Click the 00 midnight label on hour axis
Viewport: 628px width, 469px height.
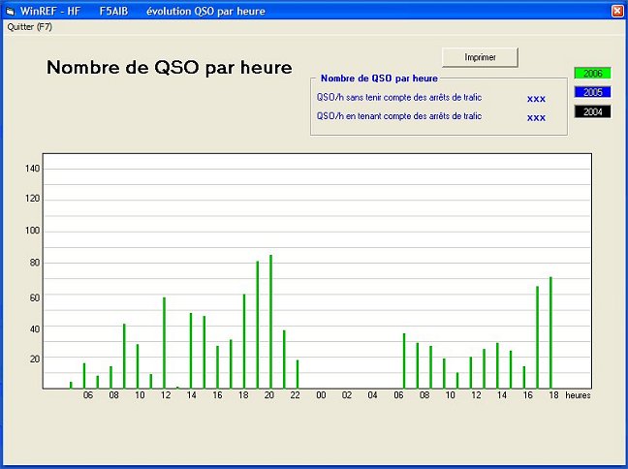point(321,395)
